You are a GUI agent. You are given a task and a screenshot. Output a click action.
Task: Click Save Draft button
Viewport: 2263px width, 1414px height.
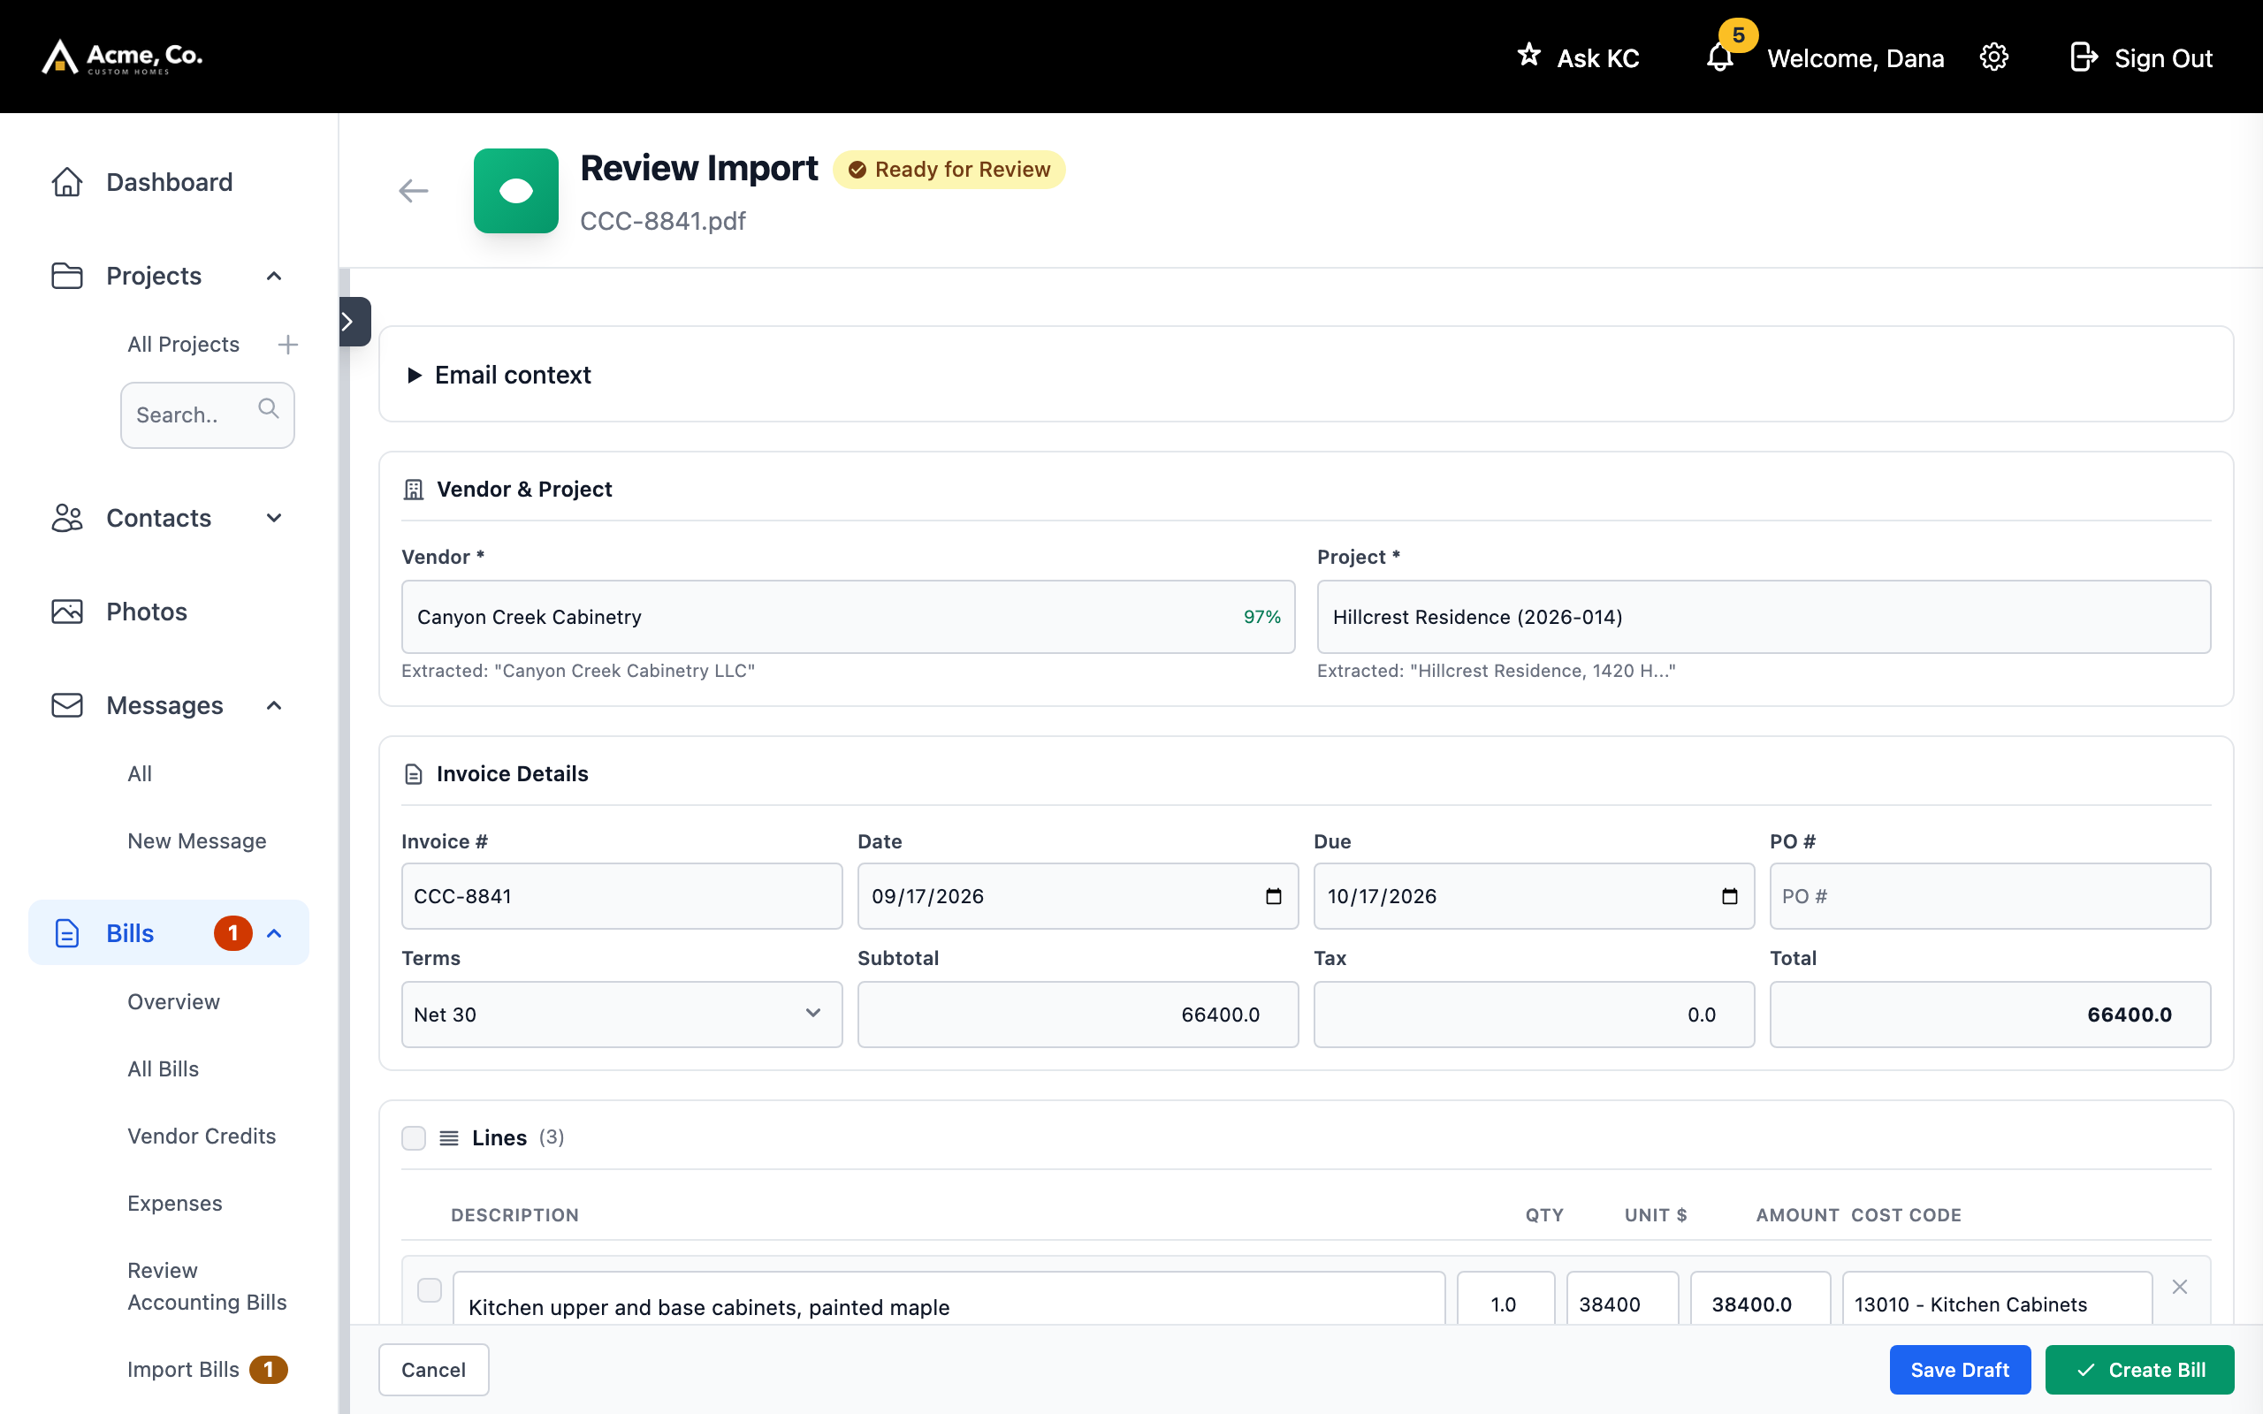[x=1960, y=1369]
